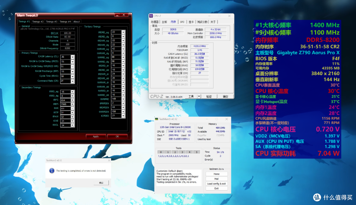The image size is (356, 205).
Task: Close the CPU-Z window
Action: [229, 16]
